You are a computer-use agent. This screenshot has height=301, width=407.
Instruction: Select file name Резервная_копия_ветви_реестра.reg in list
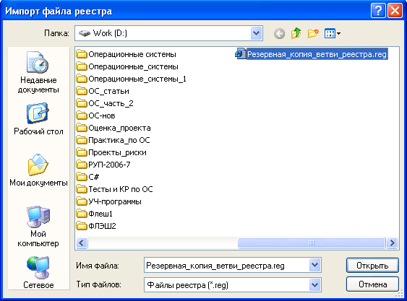[x=317, y=54]
